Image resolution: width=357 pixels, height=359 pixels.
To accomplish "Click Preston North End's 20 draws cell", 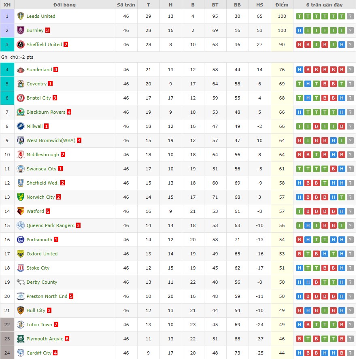I will coord(170,296).
